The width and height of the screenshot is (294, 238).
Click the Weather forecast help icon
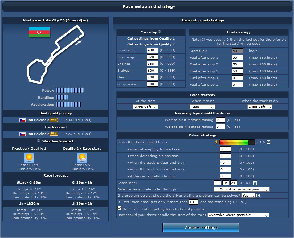coord(39,141)
